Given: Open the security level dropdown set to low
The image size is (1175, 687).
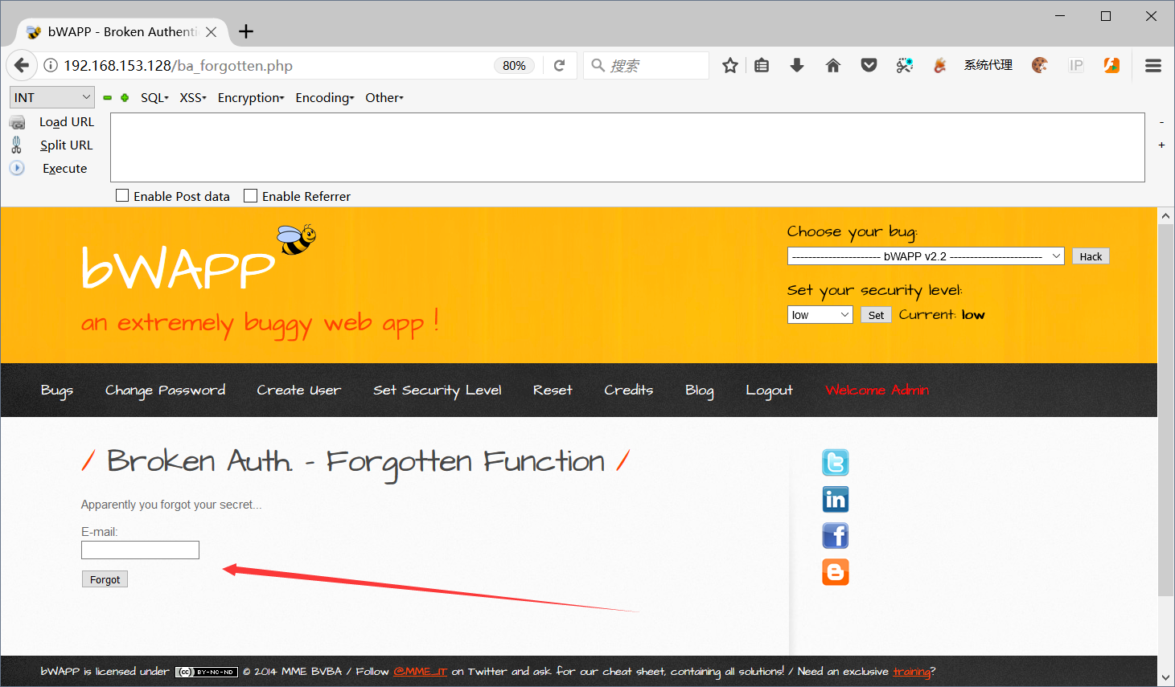Looking at the screenshot, I should [x=820, y=315].
